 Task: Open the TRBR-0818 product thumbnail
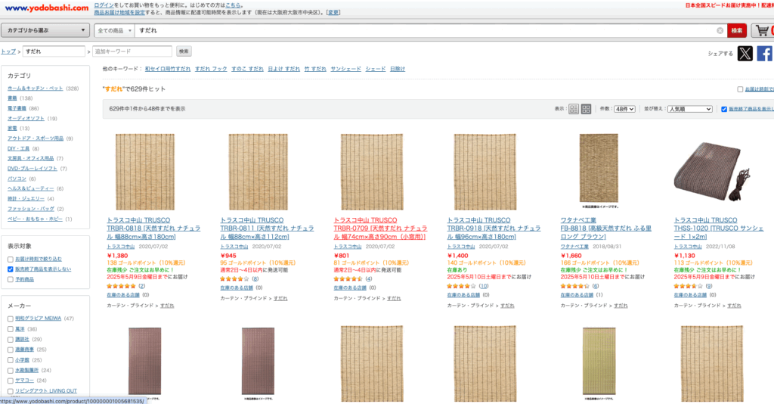(x=144, y=172)
